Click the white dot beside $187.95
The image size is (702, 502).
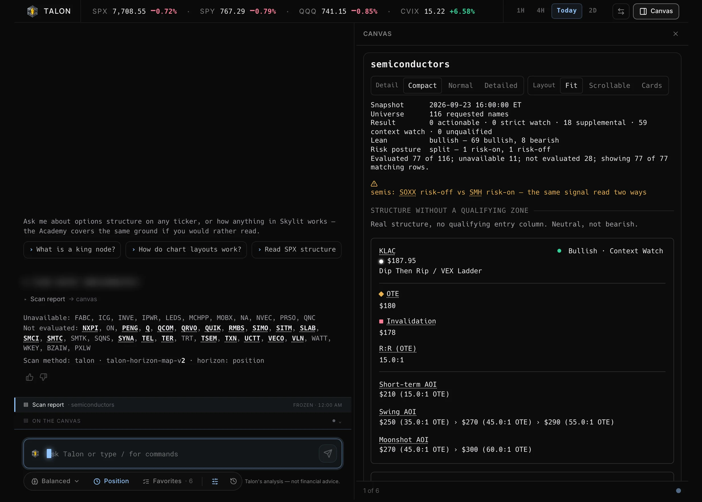[381, 262]
